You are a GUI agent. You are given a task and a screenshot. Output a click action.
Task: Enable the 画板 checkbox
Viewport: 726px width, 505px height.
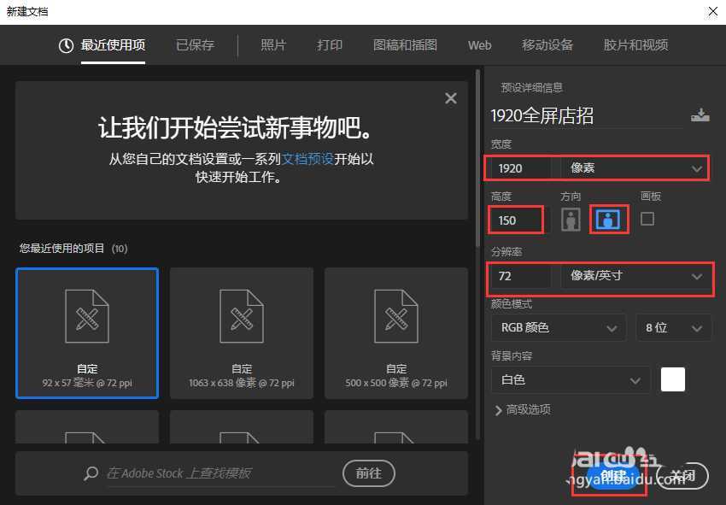647,219
